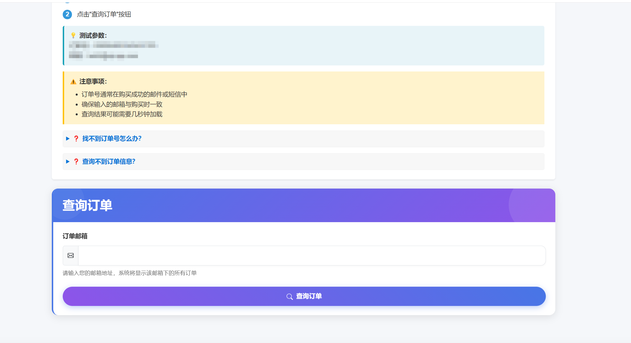Click the lightbulb icon next to 测试参数
The height and width of the screenshot is (343, 631).
click(x=73, y=35)
